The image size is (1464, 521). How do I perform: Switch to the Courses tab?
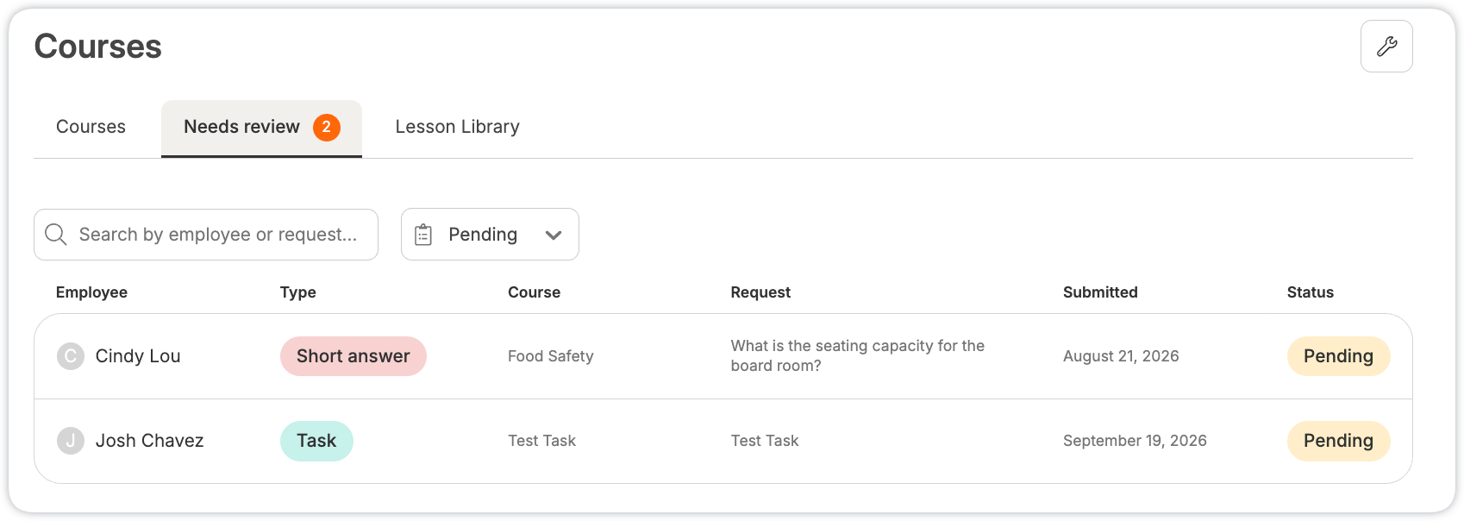click(91, 127)
